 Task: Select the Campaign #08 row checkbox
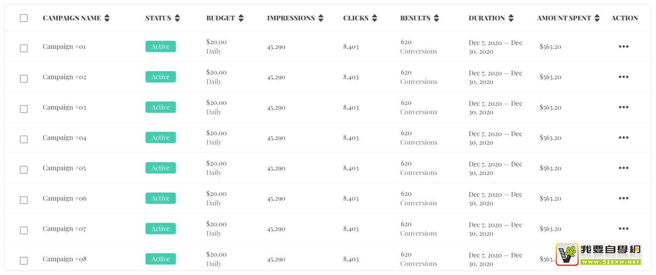(x=24, y=261)
